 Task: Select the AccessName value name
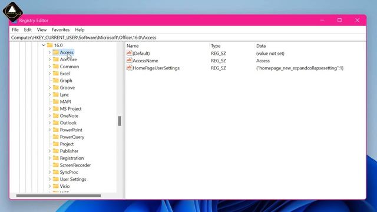tap(145, 61)
